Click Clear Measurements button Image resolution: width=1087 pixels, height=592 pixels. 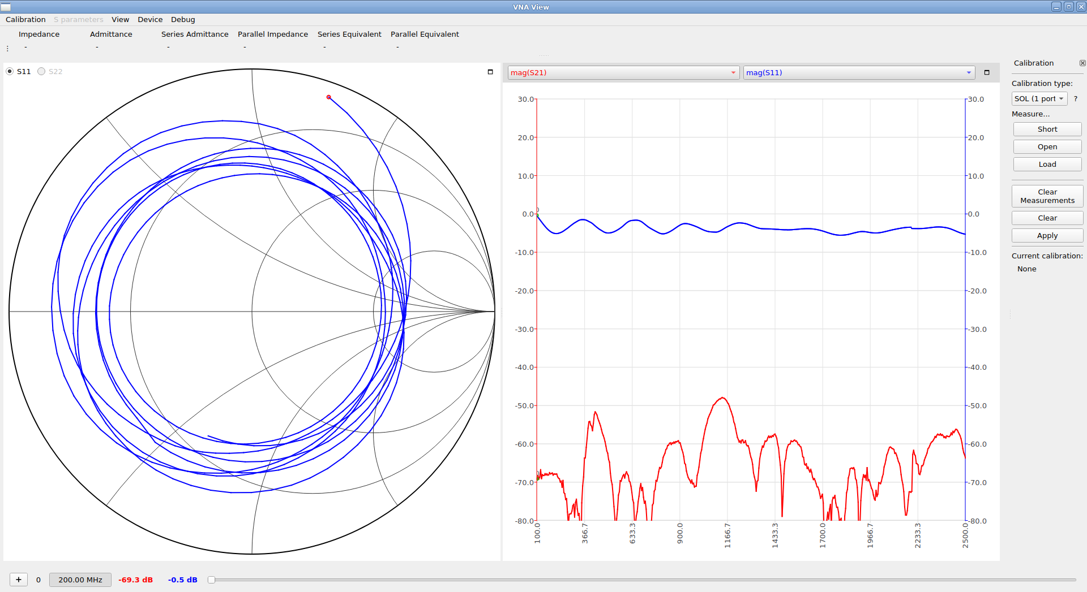tap(1047, 196)
